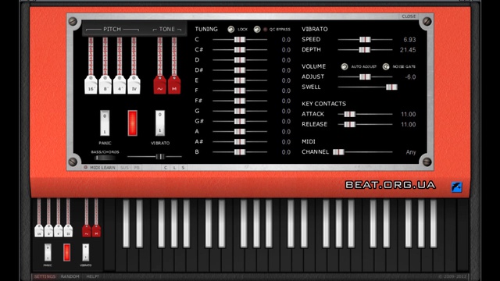Click the G# note tuning slider
The height and width of the screenshot is (281, 500).
point(240,121)
